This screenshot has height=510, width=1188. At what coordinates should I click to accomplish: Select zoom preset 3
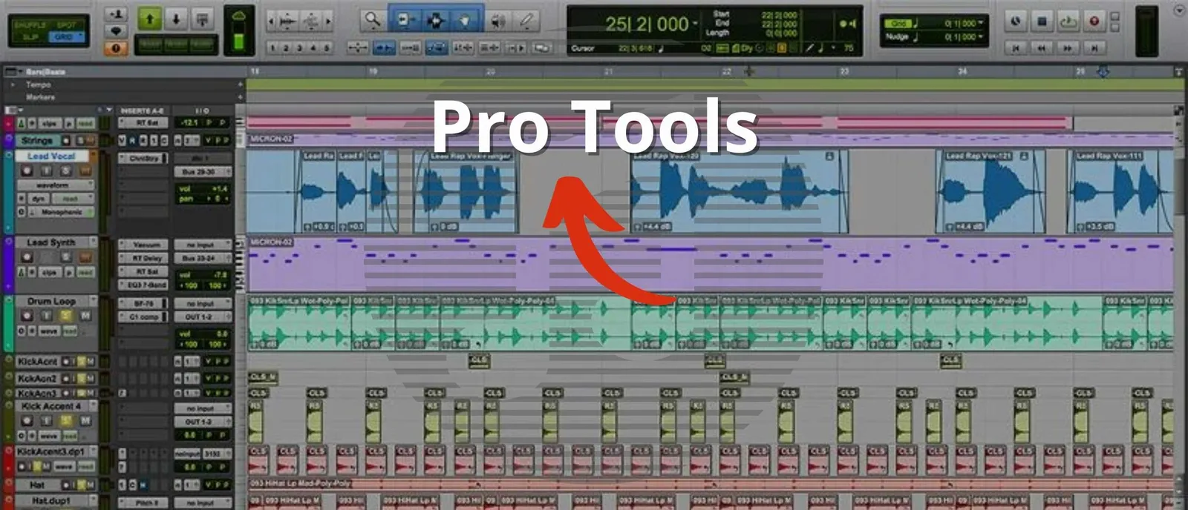(x=299, y=48)
